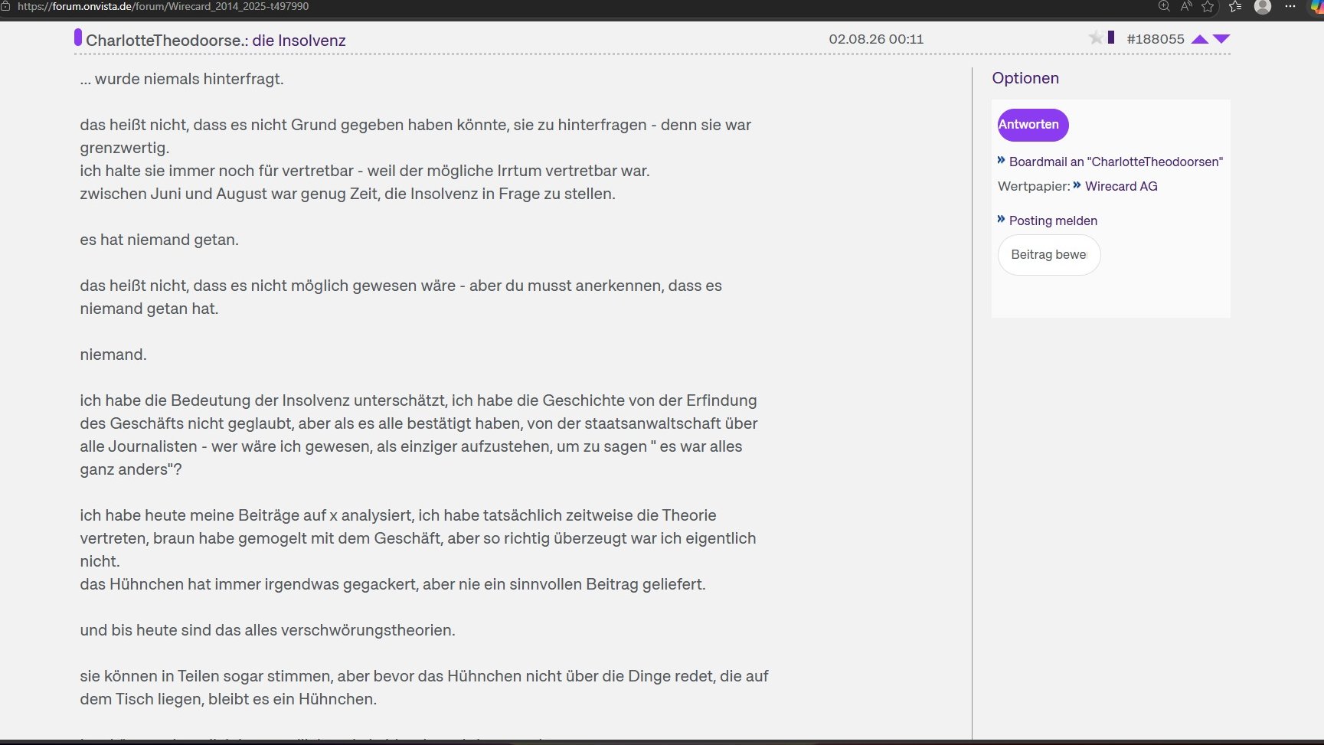Start Read Aloud from address bar
The image size is (1324, 745).
point(1186,6)
